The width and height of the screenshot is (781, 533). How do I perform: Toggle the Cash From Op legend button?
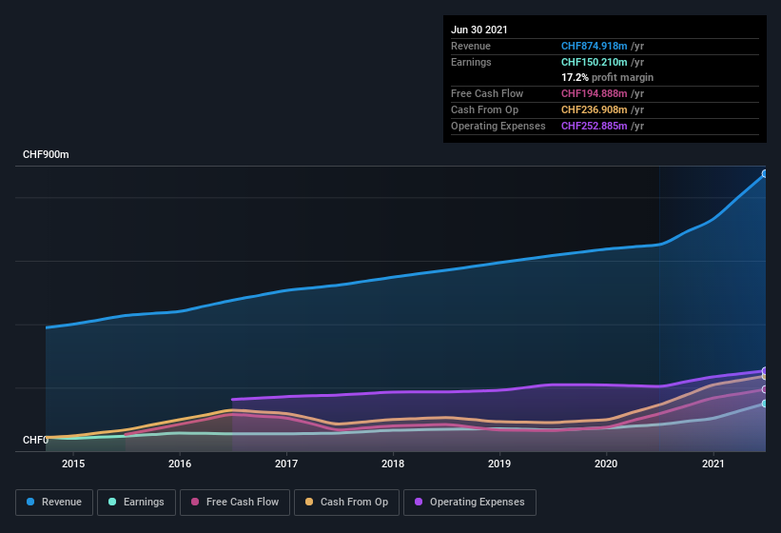[x=346, y=503]
